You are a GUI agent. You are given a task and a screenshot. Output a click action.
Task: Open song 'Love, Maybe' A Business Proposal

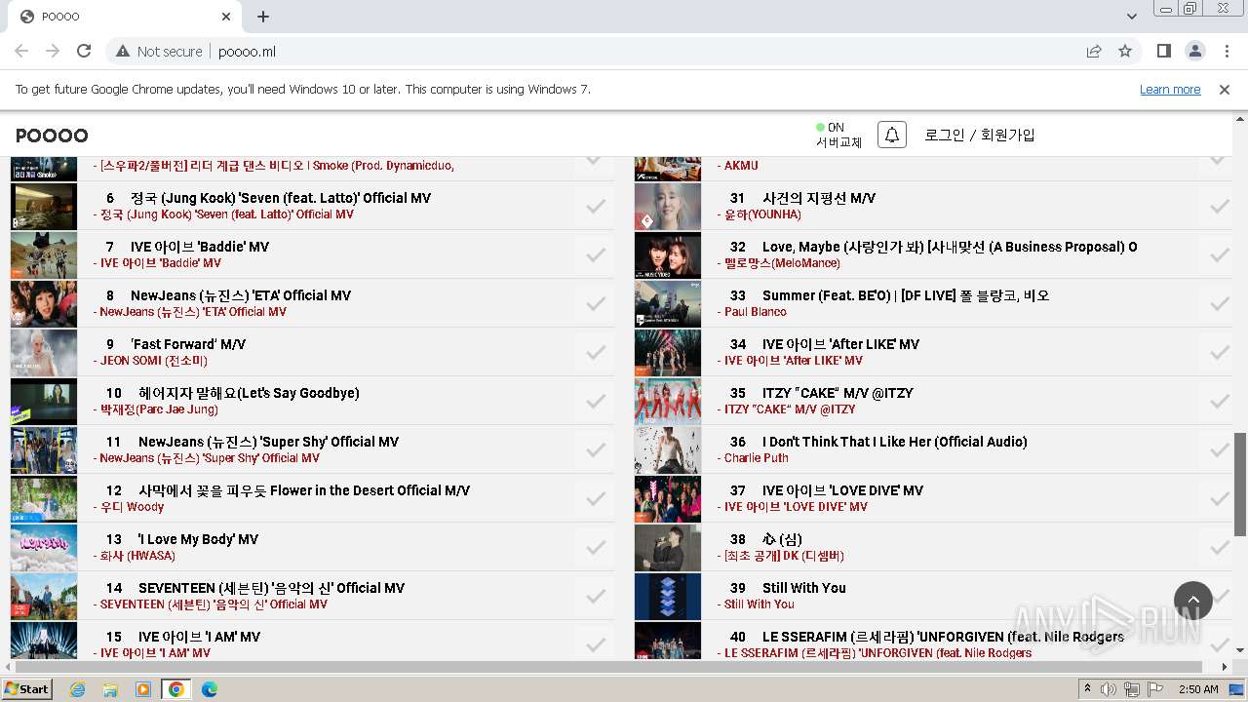coord(950,247)
